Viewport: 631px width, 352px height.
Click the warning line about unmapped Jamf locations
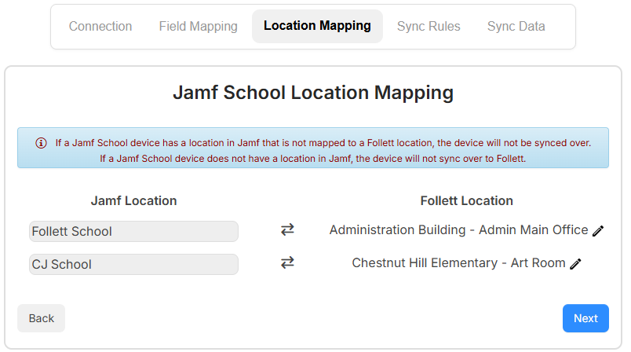pos(323,143)
